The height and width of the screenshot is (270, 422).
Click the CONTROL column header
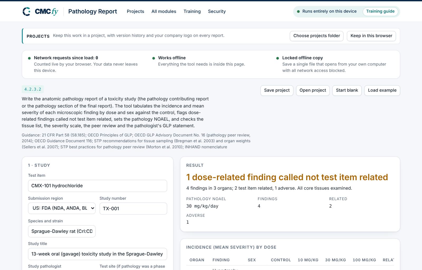pos(281,260)
